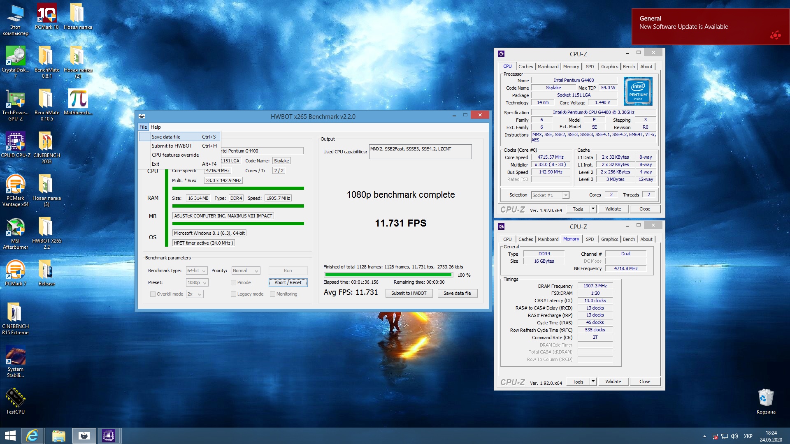The height and width of the screenshot is (444, 790).
Task: Open Bench tab in upper CPU-Z
Action: (629, 67)
